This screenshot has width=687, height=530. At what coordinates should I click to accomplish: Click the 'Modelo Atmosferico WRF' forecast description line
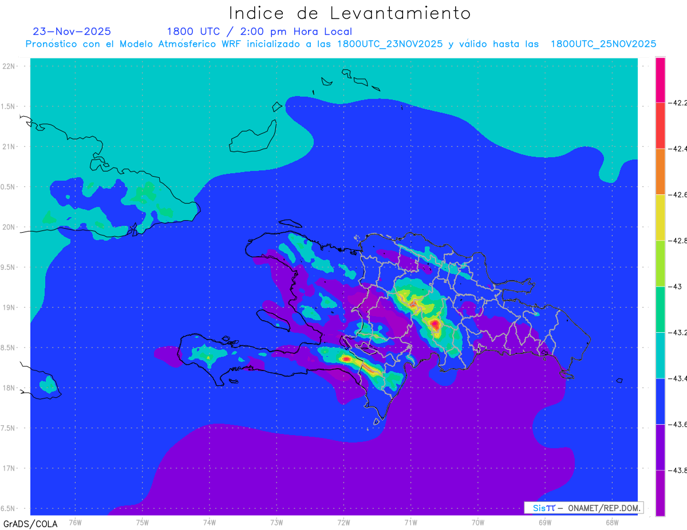point(341,44)
